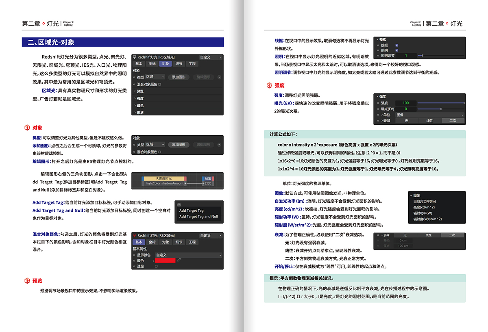Image resolution: width=488 pixels, height=332 pixels.
Task: Click the 强度 value field showing 100
Action: 405,103
